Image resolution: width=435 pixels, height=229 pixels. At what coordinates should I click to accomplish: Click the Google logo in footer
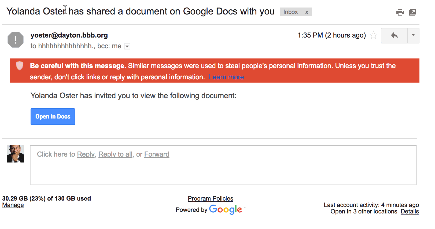pos(225,209)
